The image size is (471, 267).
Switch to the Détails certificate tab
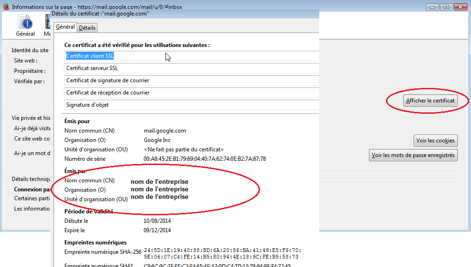point(87,28)
